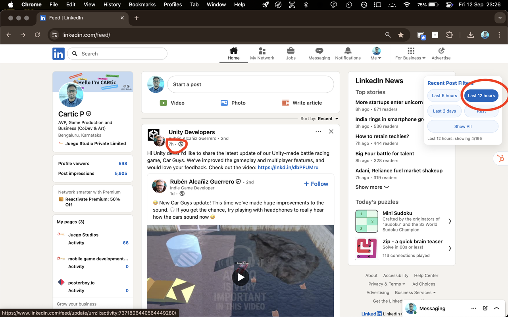Click LinkedIn logo in navbar
This screenshot has width=508, height=317.
[58, 53]
